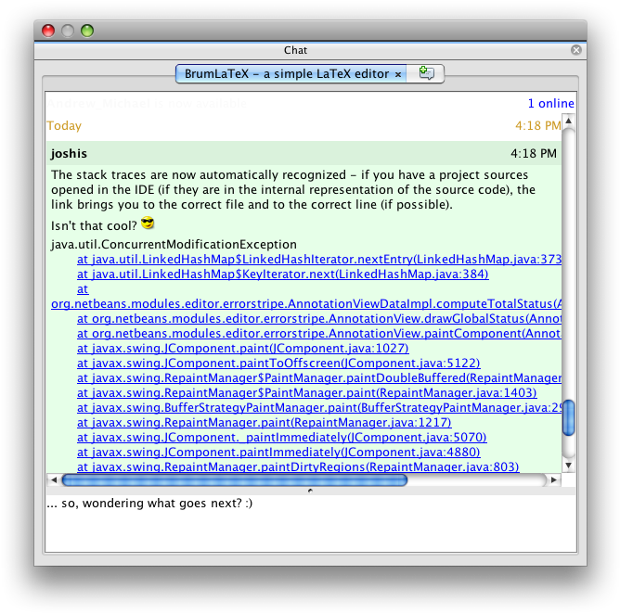The height and width of the screenshot is (613, 620).
Task: Open the 1 online users link
Action: coord(550,103)
